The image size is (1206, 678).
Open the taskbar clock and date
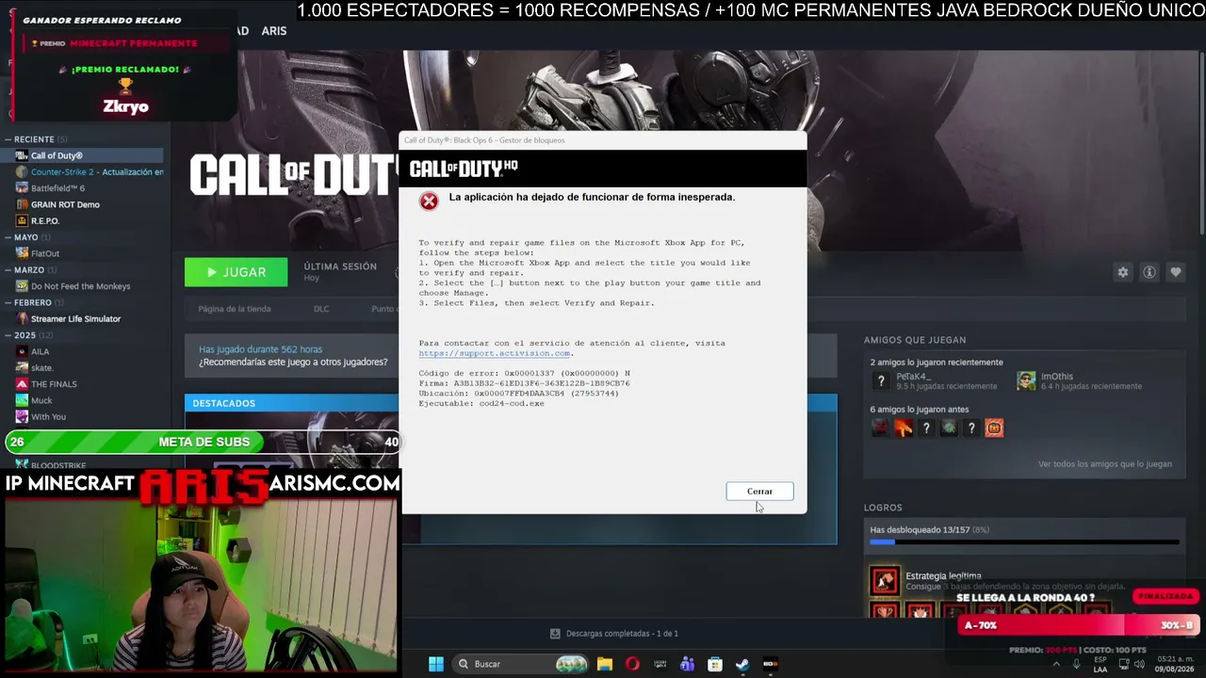point(1175,664)
